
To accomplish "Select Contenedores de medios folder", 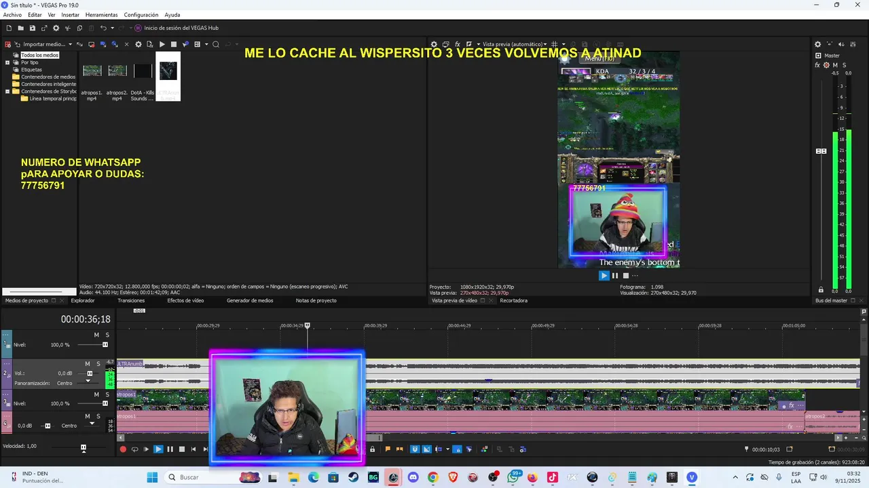I will [x=48, y=77].
